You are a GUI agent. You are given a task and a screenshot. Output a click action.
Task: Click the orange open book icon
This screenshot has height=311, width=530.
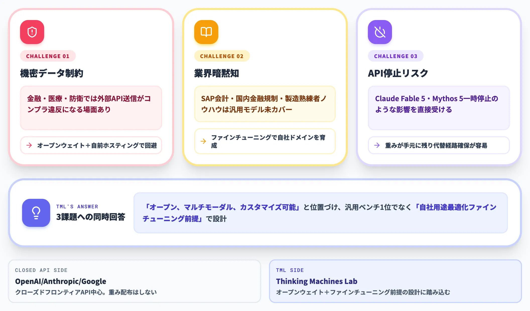[206, 32]
